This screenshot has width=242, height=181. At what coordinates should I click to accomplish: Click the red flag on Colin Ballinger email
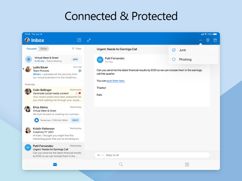point(80,93)
